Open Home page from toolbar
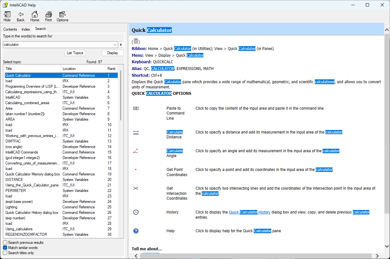Image resolution: width=390 pixels, height=259 pixels. coord(35,16)
